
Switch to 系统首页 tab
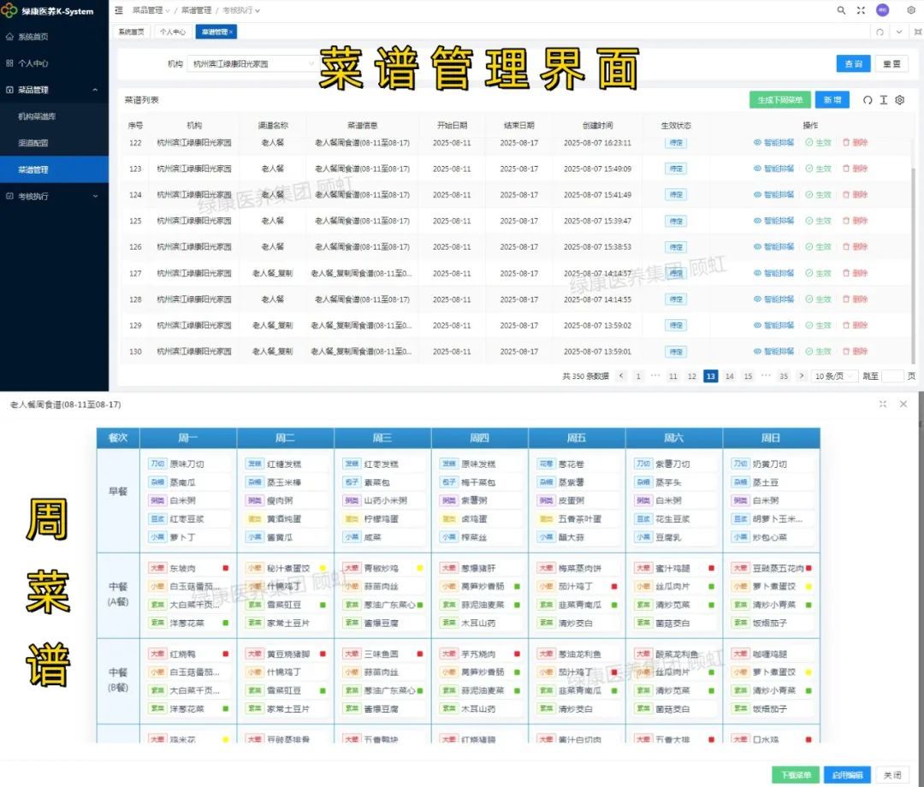(131, 32)
